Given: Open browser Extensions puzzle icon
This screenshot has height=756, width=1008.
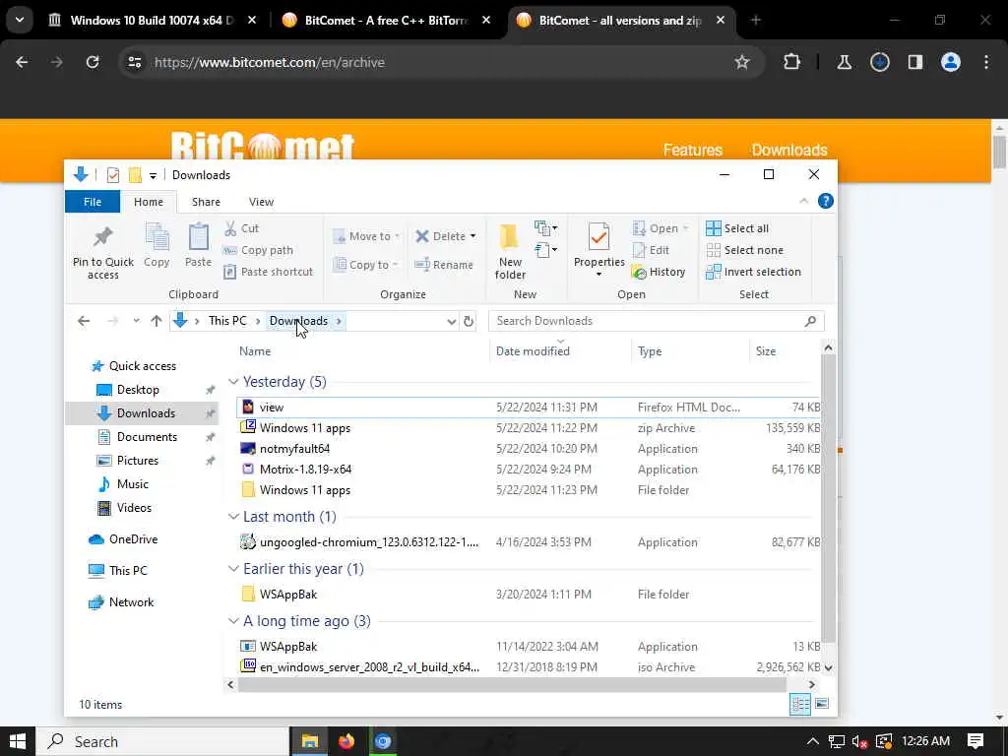Looking at the screenshot, I should (792, 62).
